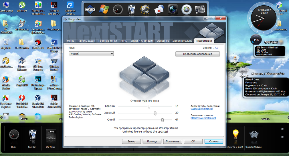Click CPU Meter module in bottom shelf
The height and width of the screenshot is (156, 289).
(51, 138)
